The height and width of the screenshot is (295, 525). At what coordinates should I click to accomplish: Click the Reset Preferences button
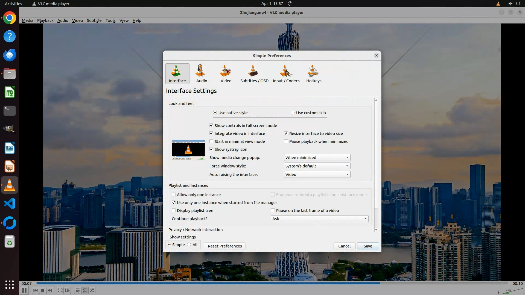[224, 246]
